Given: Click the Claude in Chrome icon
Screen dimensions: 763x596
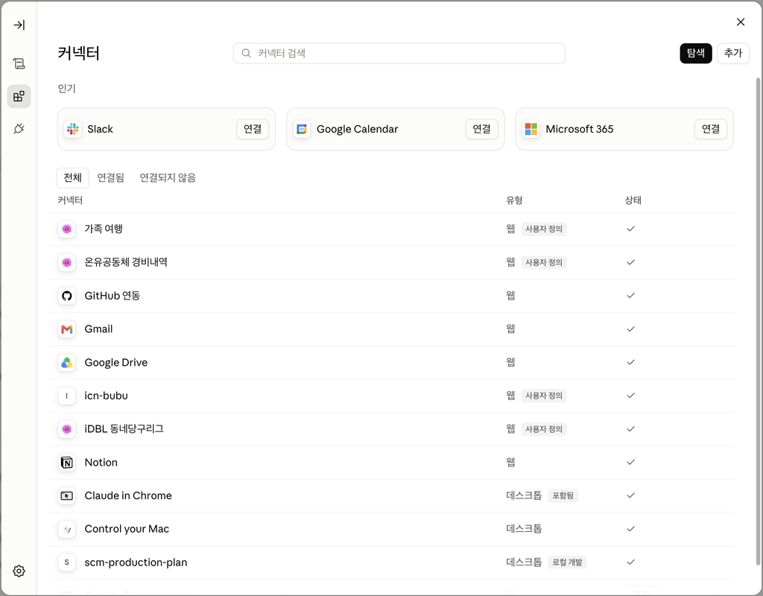Looking at the screenshot, I should click(x=66, y=495).
